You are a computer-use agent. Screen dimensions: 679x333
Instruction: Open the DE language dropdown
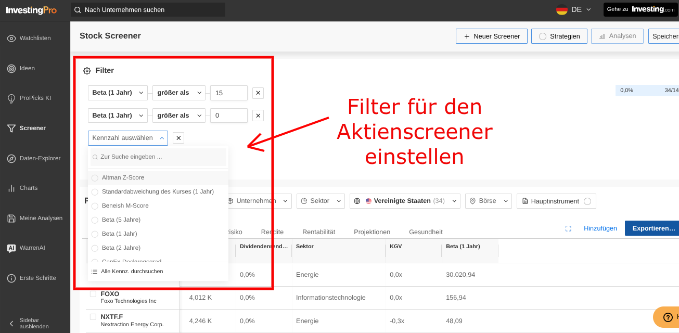pyautogui.click(x=574, y=9)
